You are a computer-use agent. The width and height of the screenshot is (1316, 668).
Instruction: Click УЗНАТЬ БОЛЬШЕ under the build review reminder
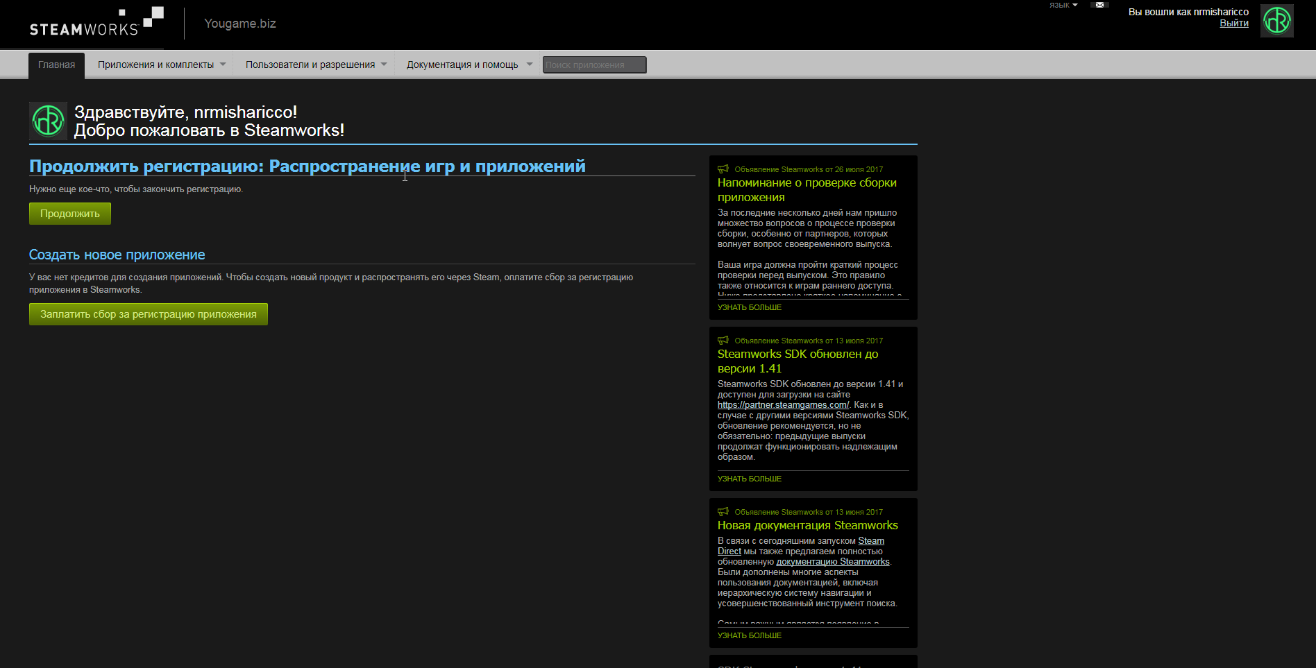pos(750,307)
